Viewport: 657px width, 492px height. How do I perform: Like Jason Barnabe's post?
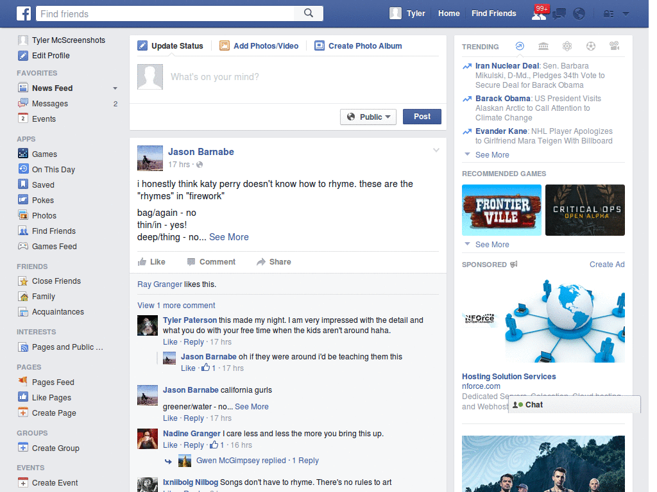tap(151, 262)
